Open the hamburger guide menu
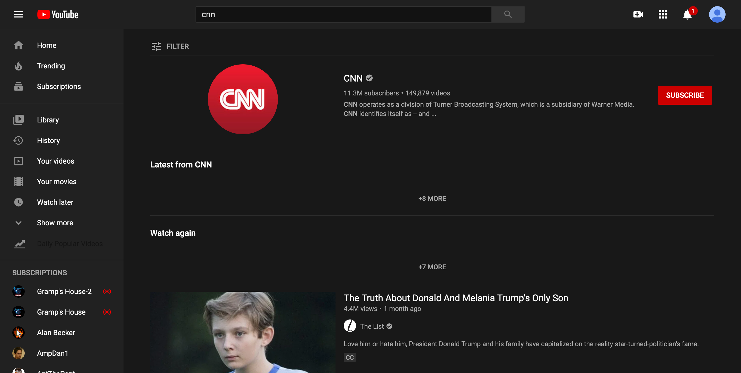 tap(19, 14)
